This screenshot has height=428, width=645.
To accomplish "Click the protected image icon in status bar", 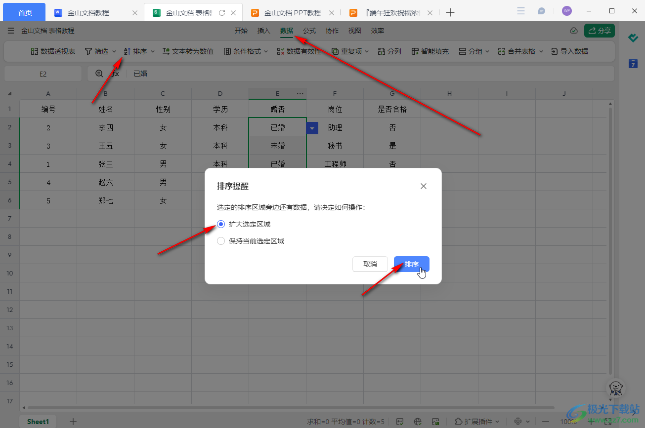I will coord(435,422).
